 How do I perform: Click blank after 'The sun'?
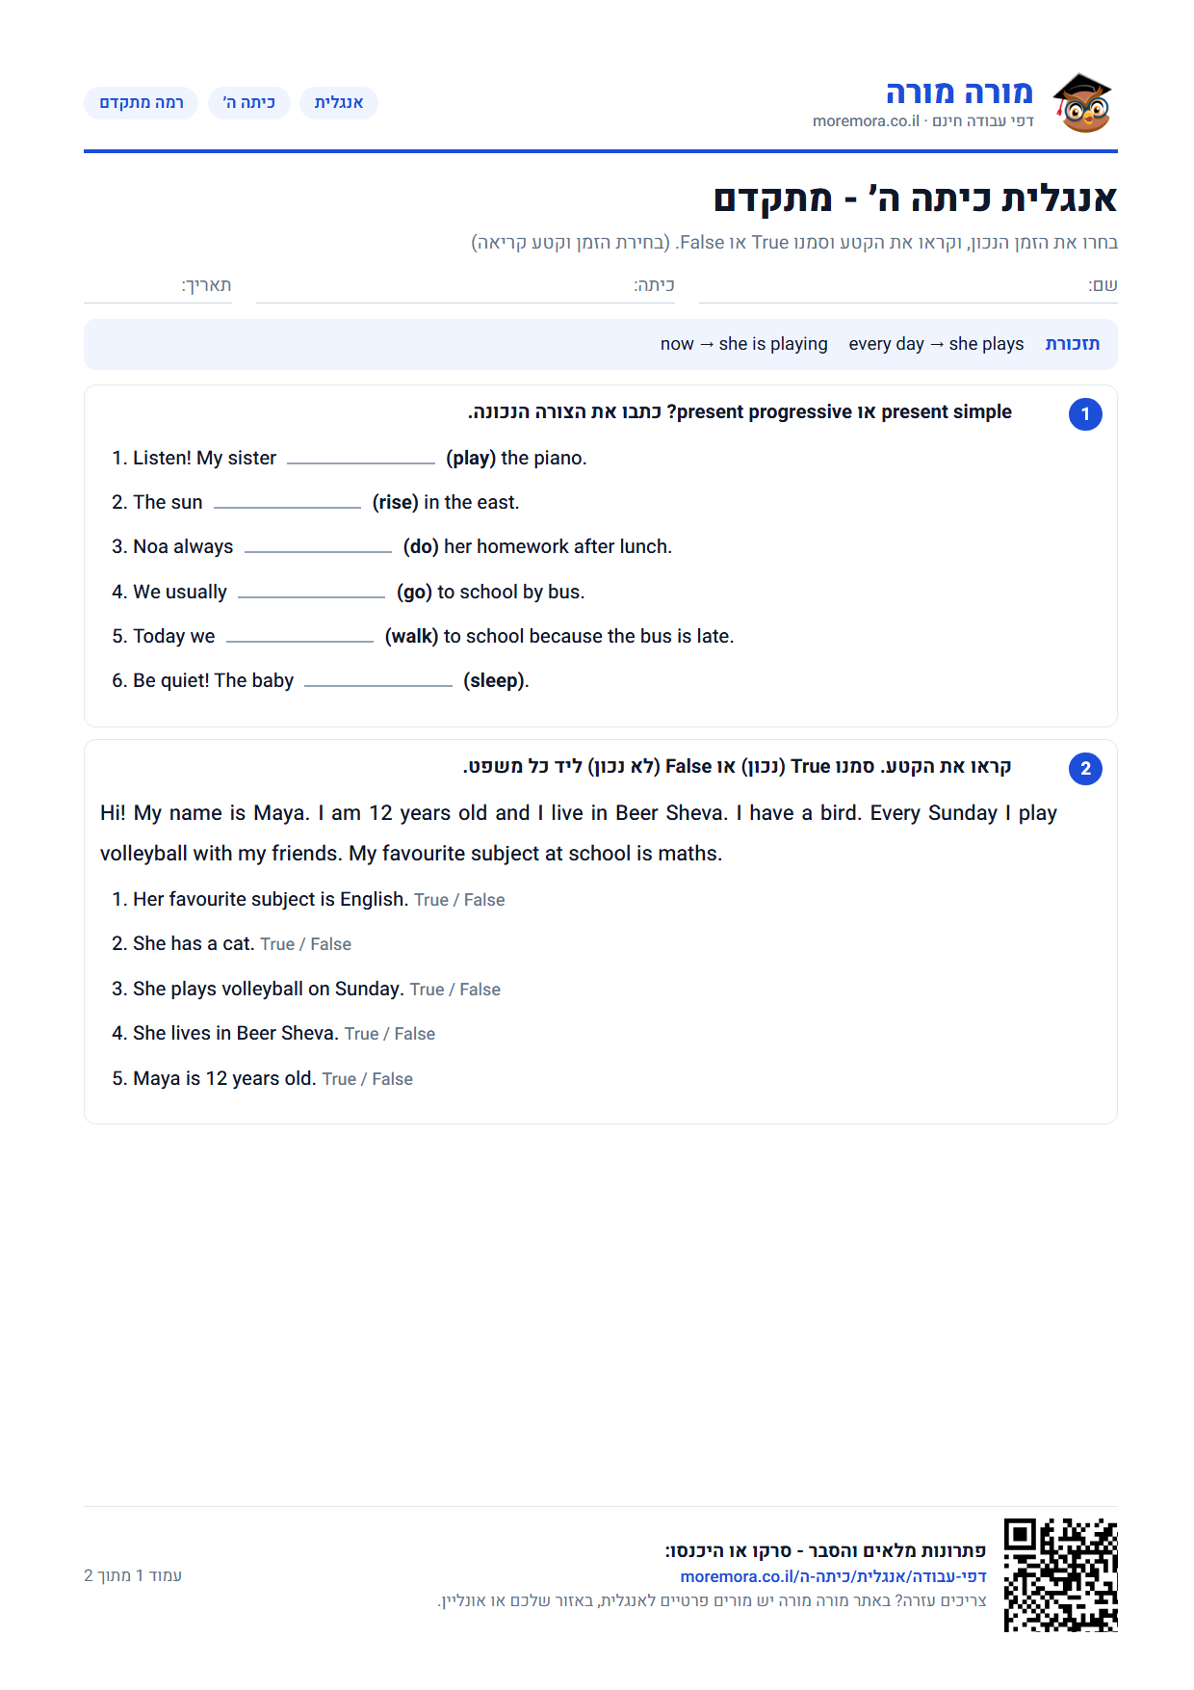click(287, 504)
